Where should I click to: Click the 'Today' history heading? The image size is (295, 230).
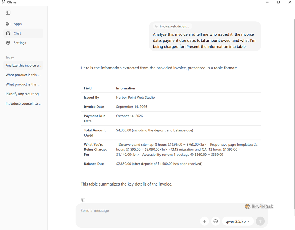(10, 58)
